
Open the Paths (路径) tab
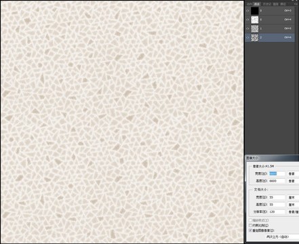(283, 4)
